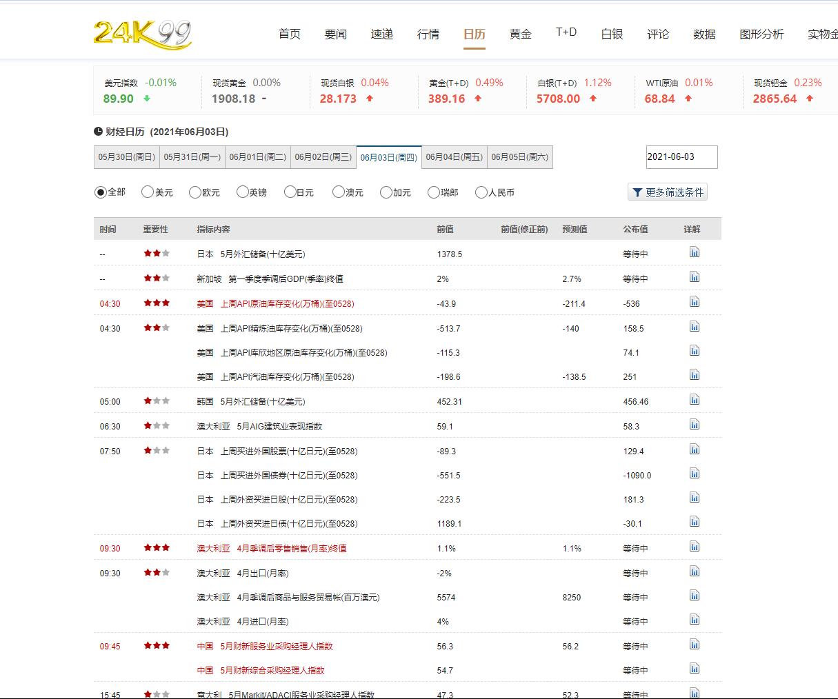838x699 pixels.
Task: Go to 行情 navigation menu item
Action: point(428,34)
